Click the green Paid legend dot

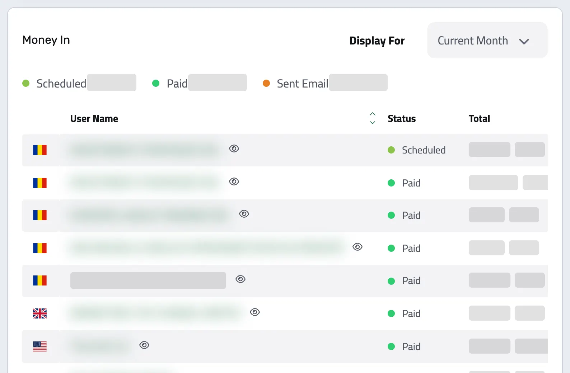tap(156, 83)
